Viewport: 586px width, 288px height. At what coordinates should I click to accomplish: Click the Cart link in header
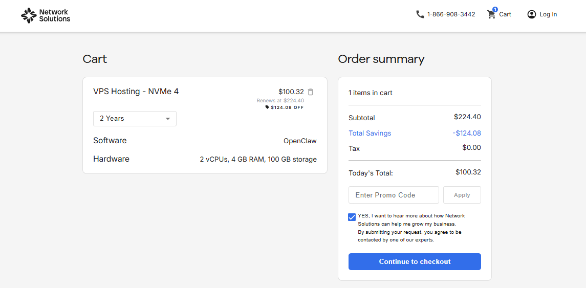[505, 14]
